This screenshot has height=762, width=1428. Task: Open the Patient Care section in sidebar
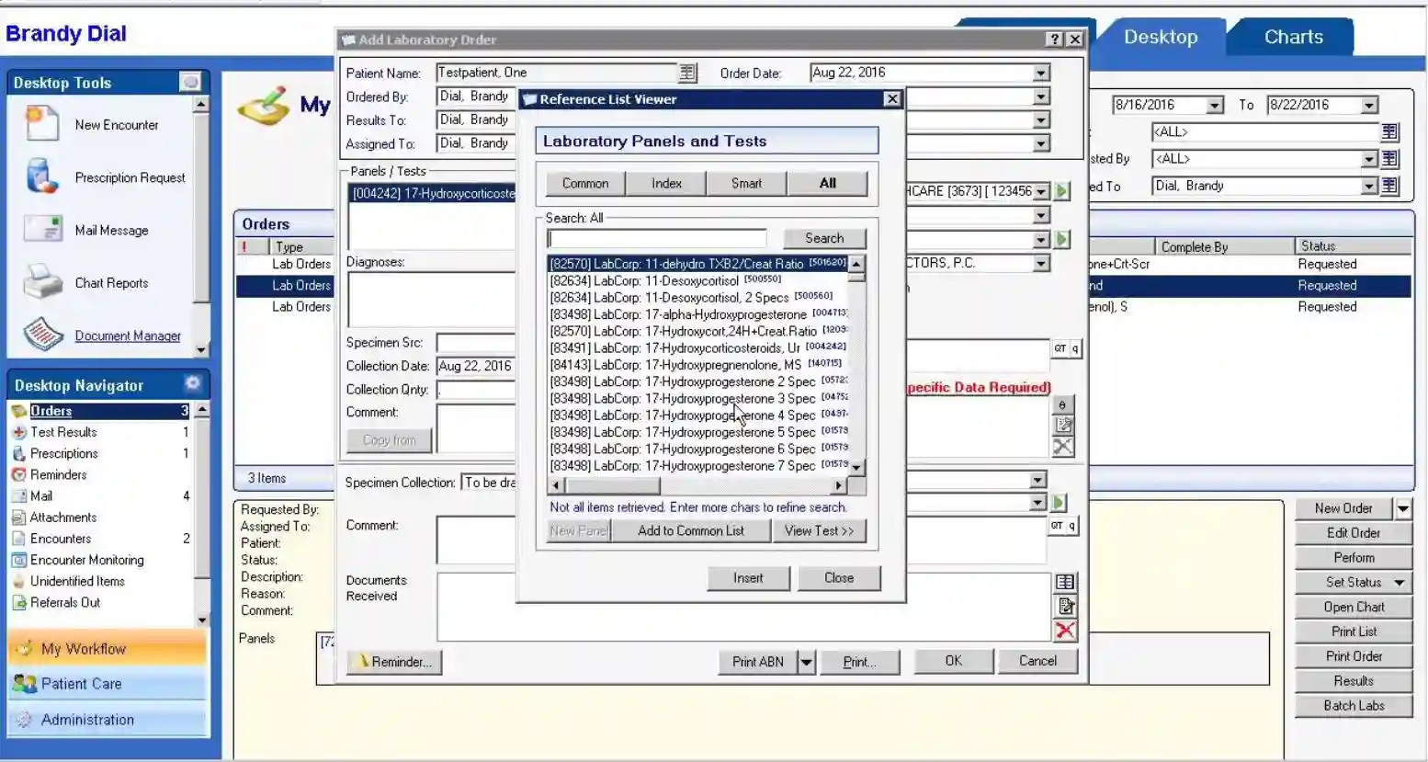pos(83,683)
